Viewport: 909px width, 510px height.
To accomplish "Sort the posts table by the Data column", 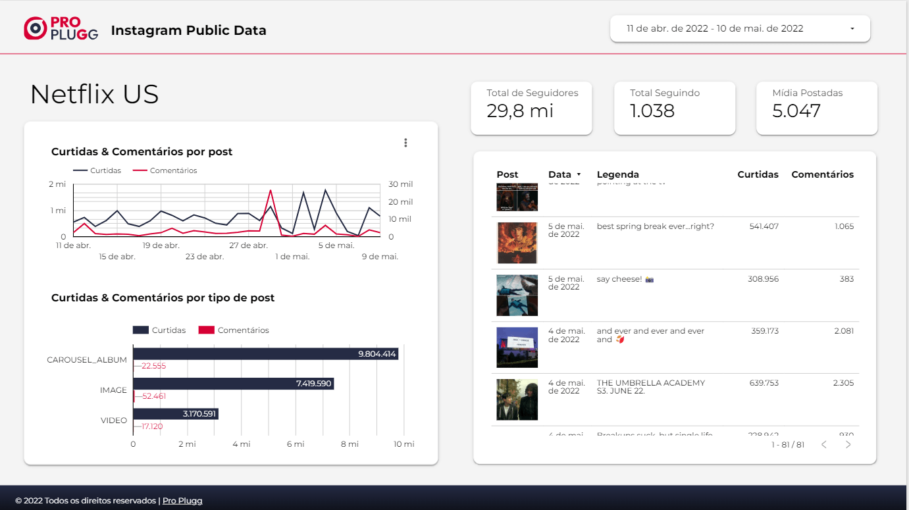I will pos(564,174).
